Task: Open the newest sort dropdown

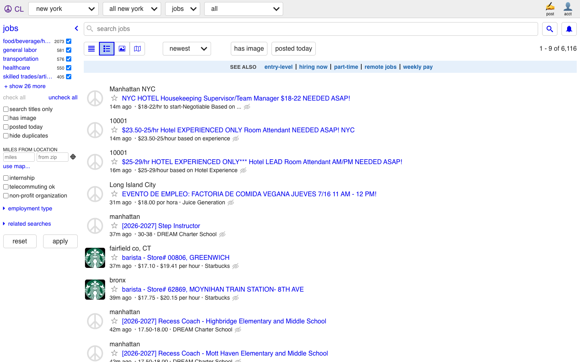Action: [187, 49]
